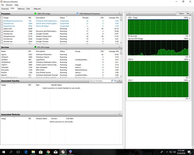The height and width of the screenshot is (155, 194).
Task: Switch to the Overview tab
Action: [x=5, y=9]
